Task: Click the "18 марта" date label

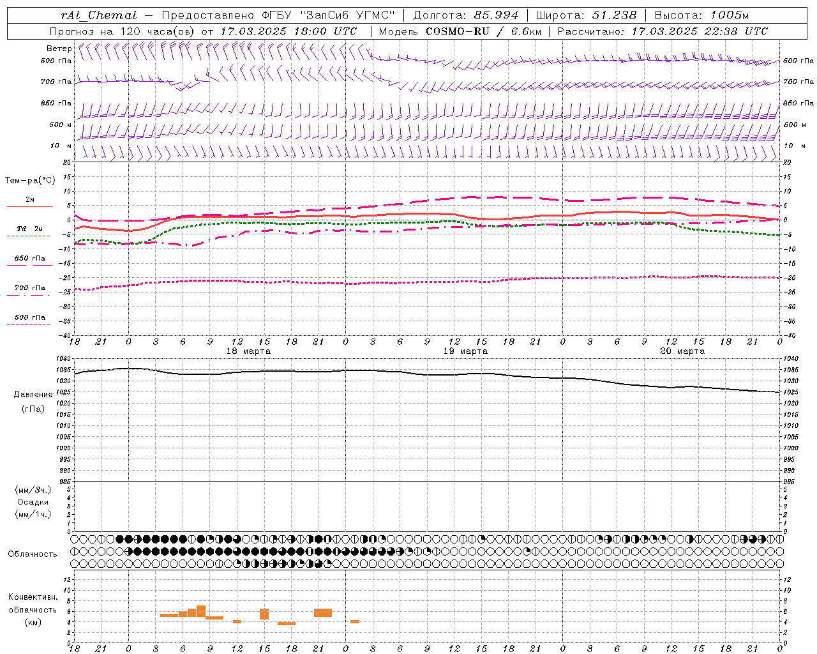Action: [x=248, y=351]
